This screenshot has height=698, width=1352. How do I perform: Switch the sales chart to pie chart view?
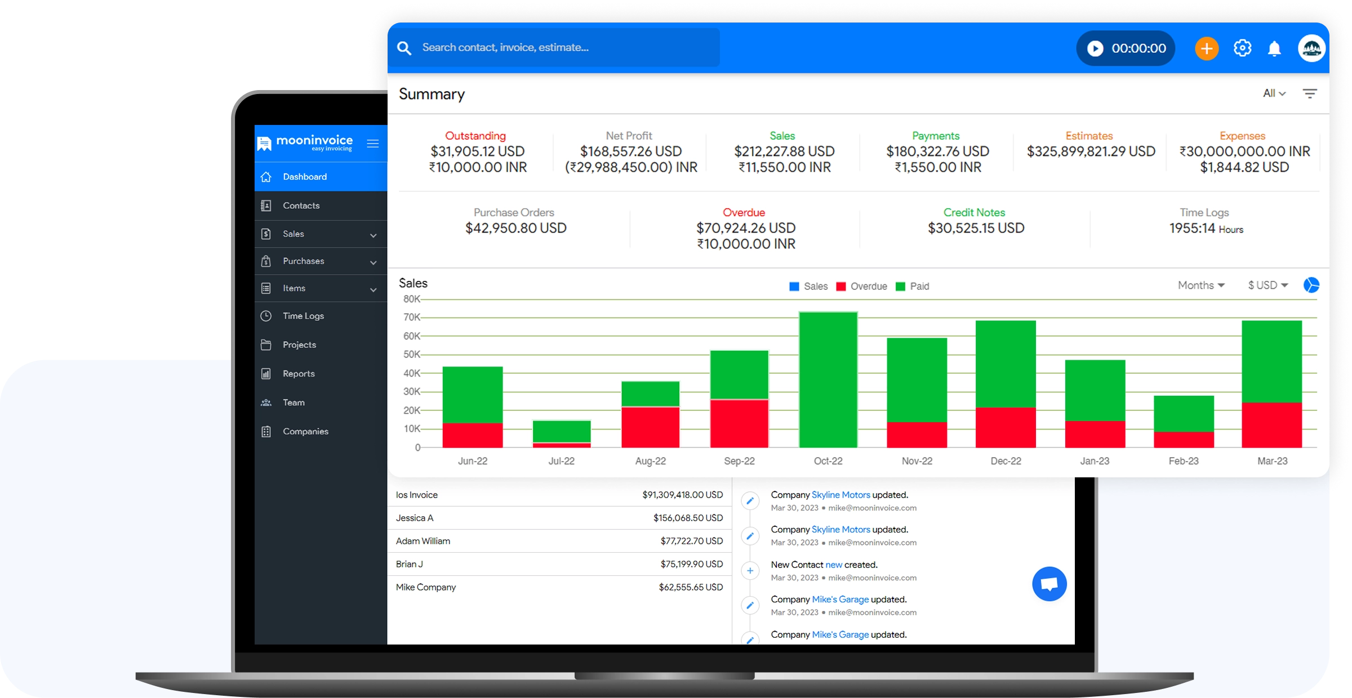coord(1313,285)
